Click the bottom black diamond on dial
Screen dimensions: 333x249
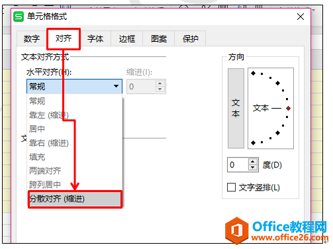pos(254,143)
